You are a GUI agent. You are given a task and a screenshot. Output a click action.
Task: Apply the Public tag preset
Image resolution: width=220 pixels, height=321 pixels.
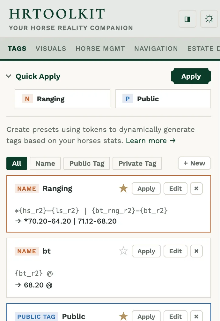[146, 316]
